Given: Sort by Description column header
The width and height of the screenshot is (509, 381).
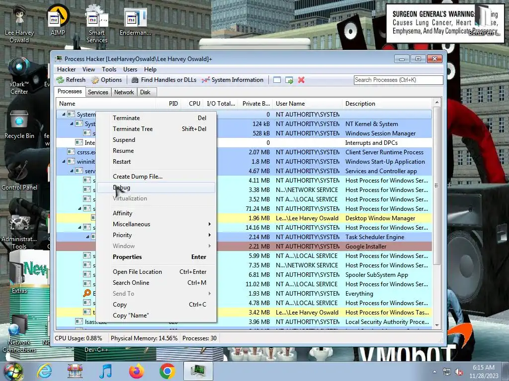Looking at the screenshot, I should (x=387, y=104).
